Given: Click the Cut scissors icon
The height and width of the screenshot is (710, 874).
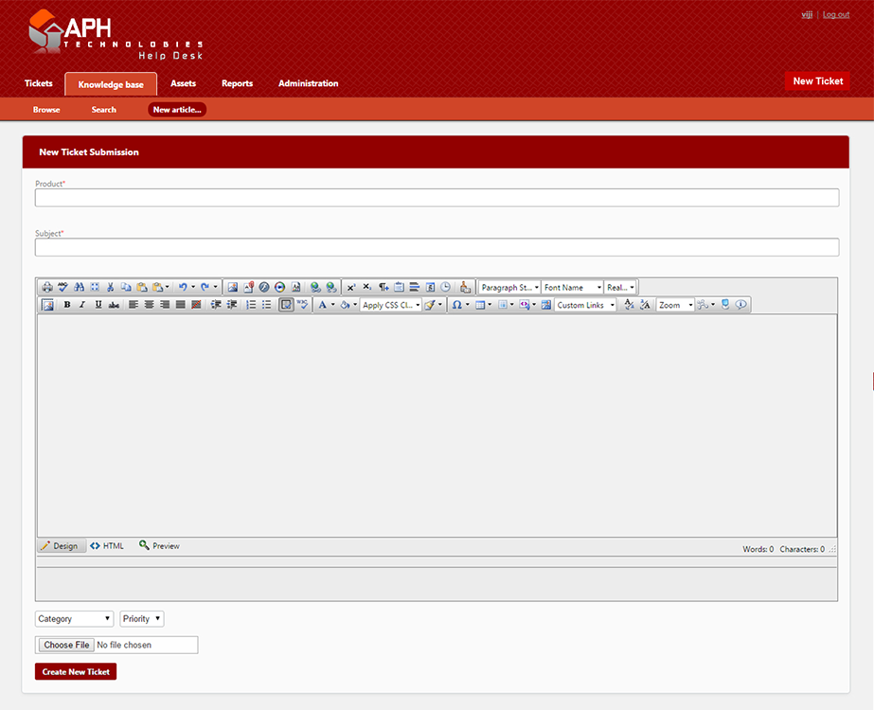Looking at the screenshot, I should pyautogui.click(x=111, y=287).
